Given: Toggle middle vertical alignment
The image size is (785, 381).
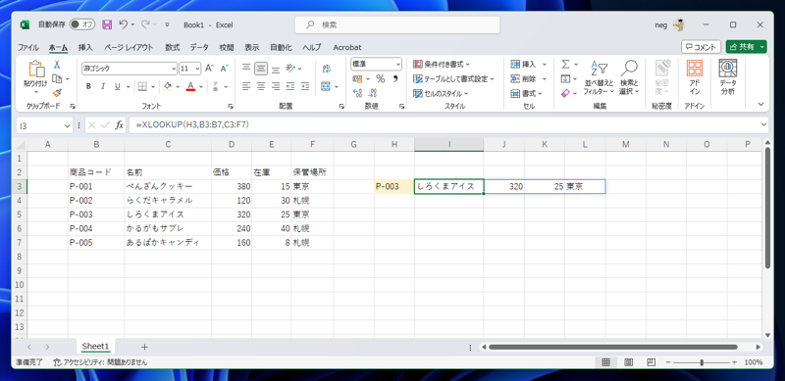Looking at the screenshot, I should 260,68.
